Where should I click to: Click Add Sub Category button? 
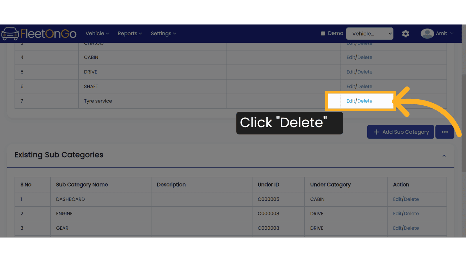tap(400, 132)
